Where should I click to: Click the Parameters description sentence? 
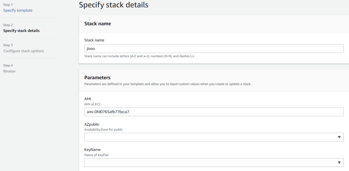168,84
